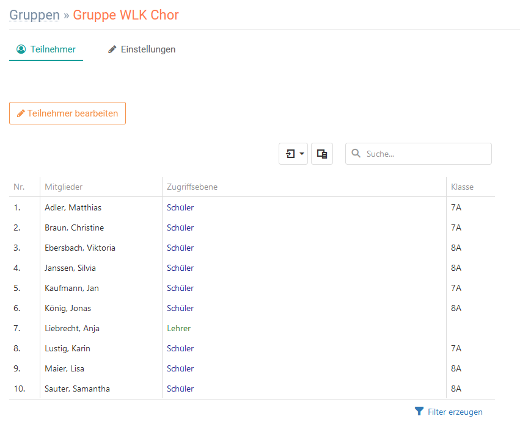The image size is (520, 430).
Task: Select the Teilnehmer tab
Action: coord(46,49)
